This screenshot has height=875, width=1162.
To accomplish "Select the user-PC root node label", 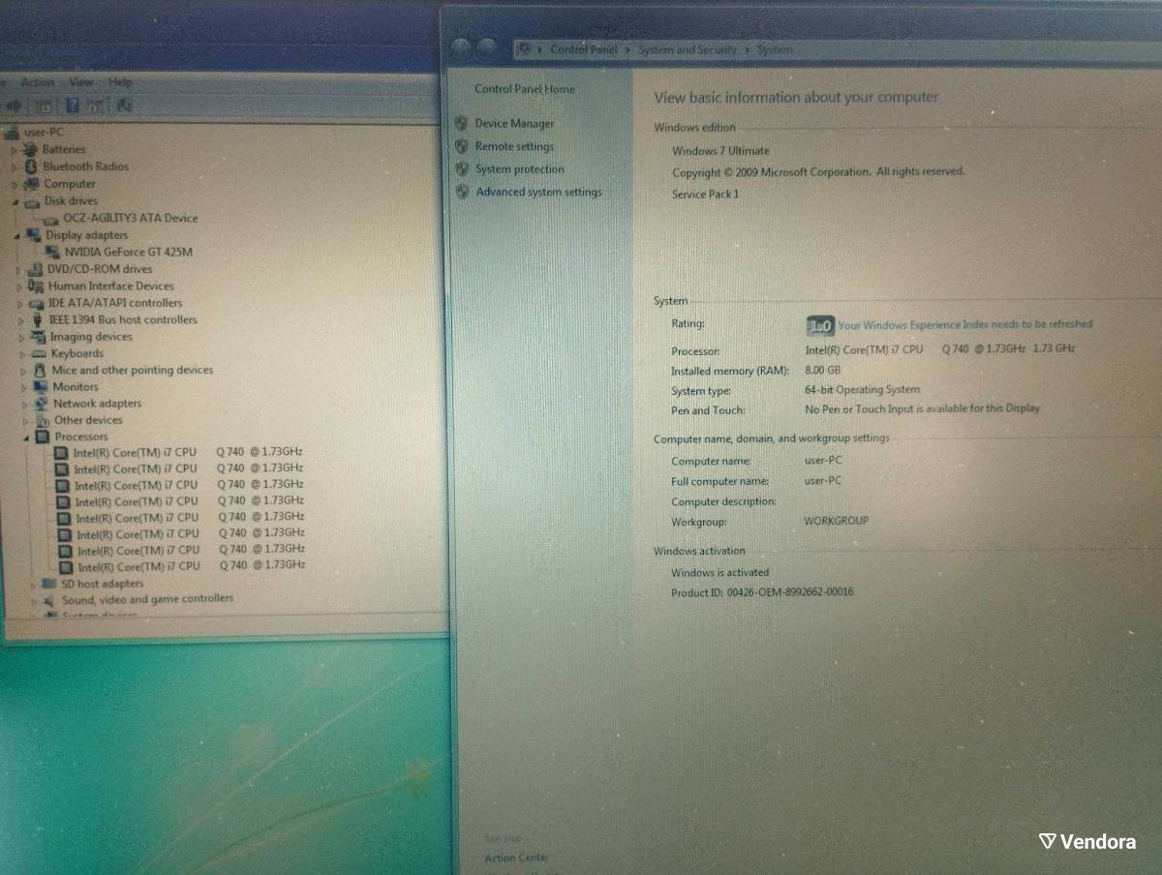I will [x=43, y=133].
